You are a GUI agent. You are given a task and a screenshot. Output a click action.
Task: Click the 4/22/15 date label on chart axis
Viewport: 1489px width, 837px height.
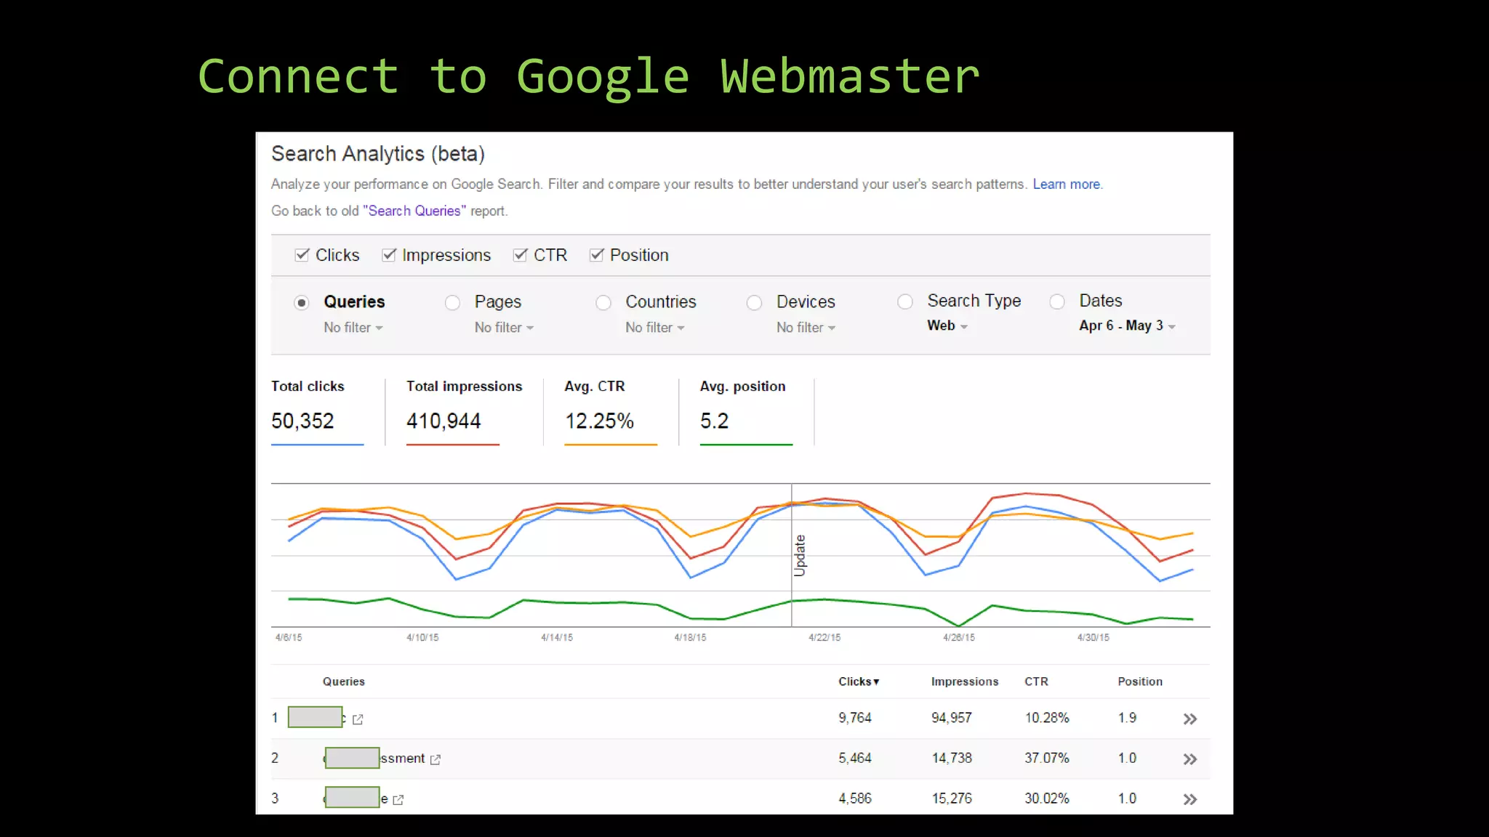(824, 638)
